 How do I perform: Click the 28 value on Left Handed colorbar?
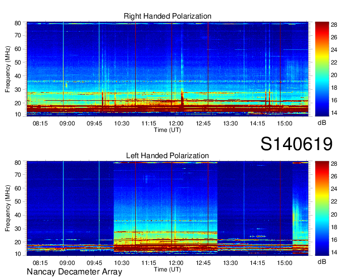[334, 164]
